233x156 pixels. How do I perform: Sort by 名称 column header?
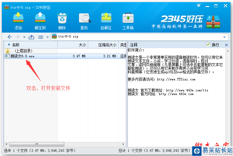point(30,45)
